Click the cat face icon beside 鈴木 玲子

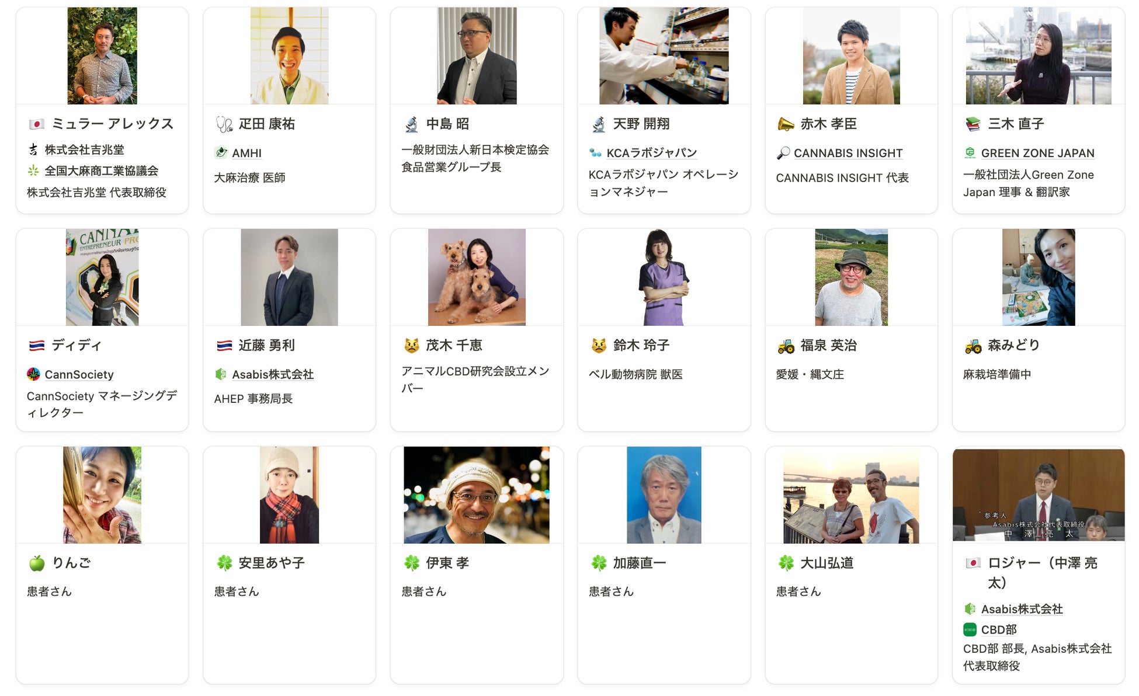[599, 345]
